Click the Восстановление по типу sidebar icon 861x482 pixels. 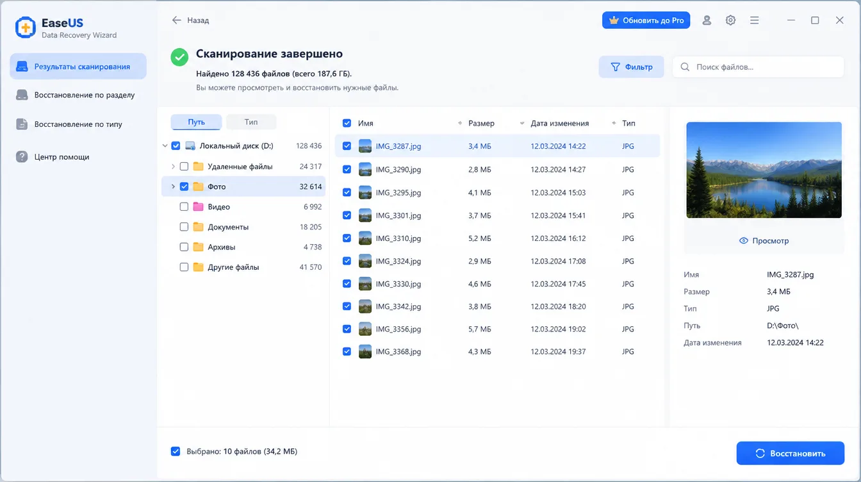[x=22, y=124]
